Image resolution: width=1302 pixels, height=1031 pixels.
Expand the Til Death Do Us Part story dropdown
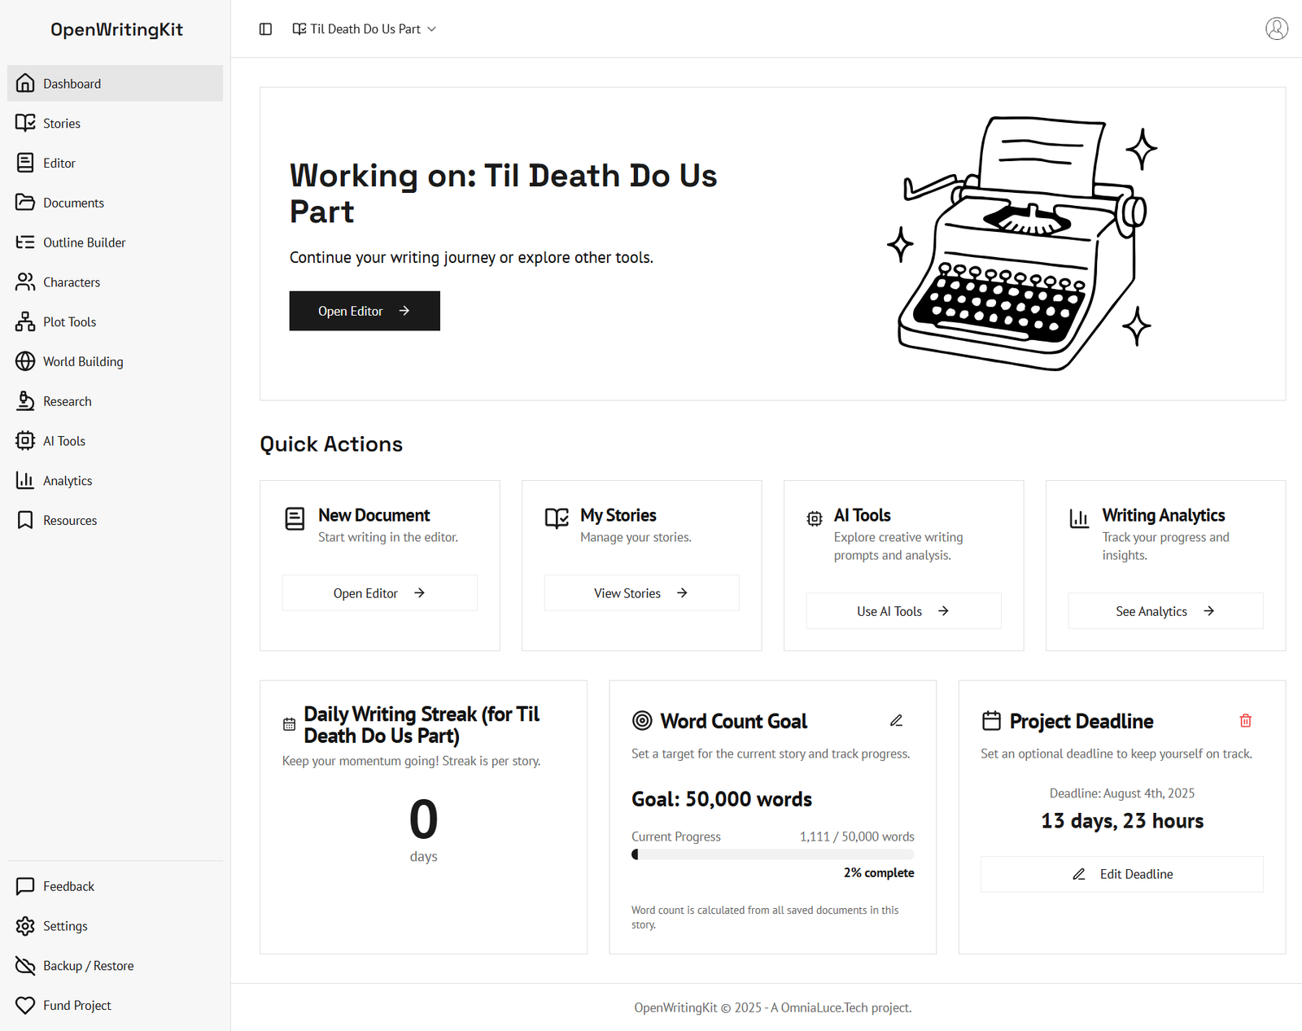pyautogui.click(x=365, y=29)
